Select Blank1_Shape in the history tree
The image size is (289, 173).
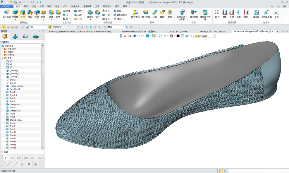pyautogui.click(x=16, y=120)
